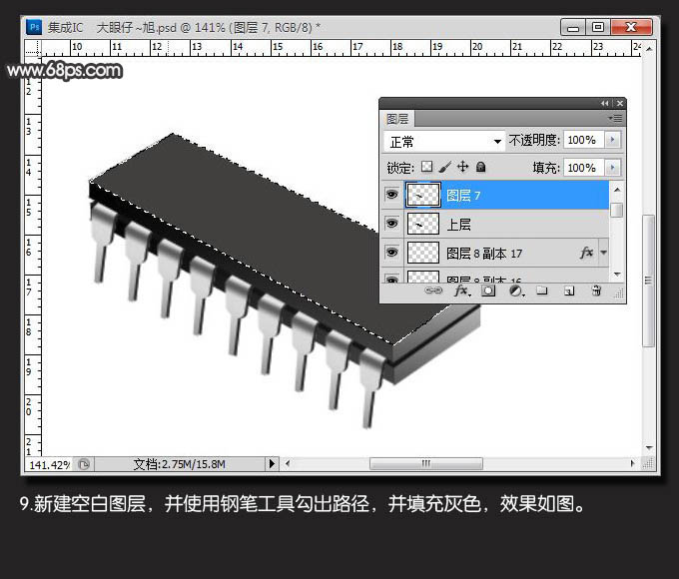Screen dimensions: 679x579
Task: Click horizontal scroll left arrow
Action: coord(288,464)
